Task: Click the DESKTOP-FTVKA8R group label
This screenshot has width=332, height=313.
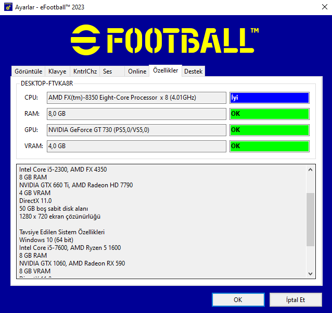Action: pos(47,83)
